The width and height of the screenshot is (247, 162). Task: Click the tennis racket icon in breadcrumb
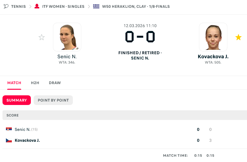[x=6, y=6]
